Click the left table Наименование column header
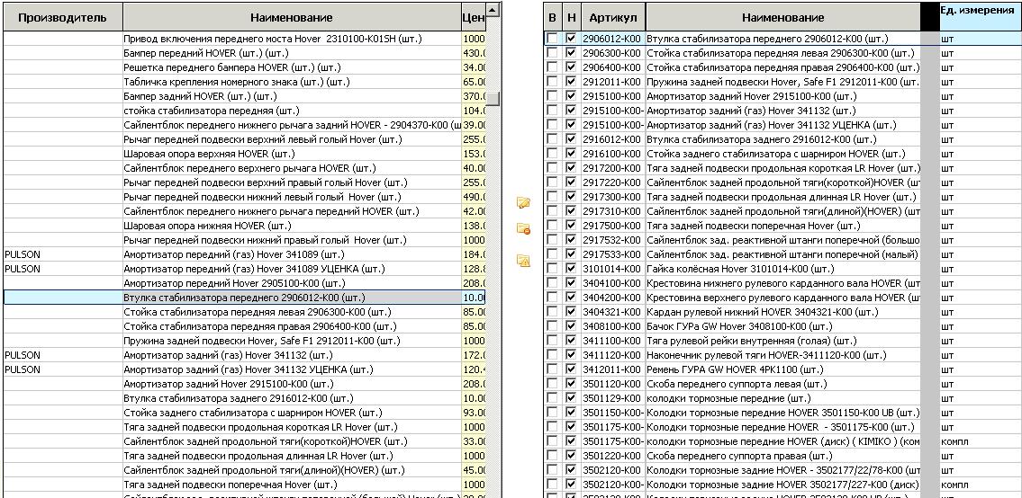Viewport: 1022px width, 498px height. point(292,18)
